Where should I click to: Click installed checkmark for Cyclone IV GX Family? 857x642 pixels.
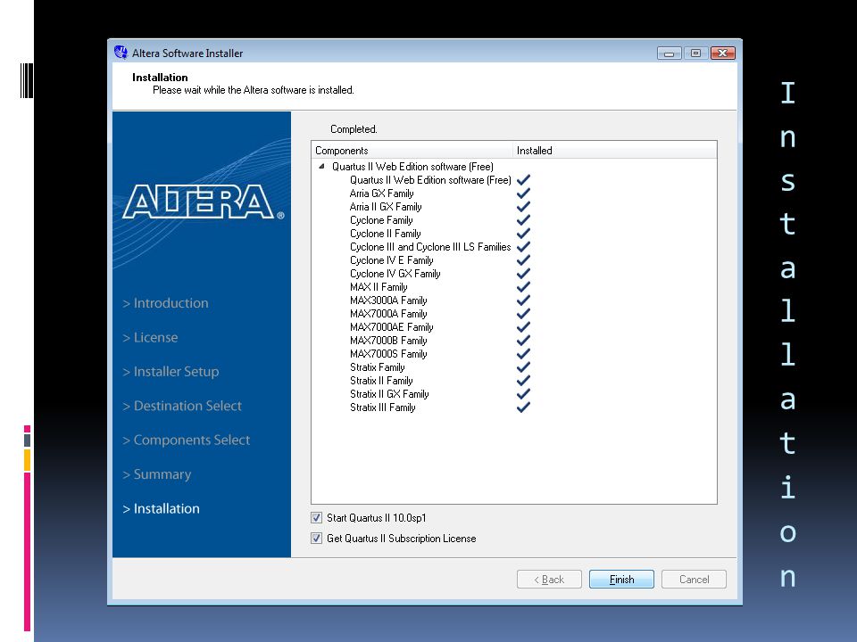point(523,274)
